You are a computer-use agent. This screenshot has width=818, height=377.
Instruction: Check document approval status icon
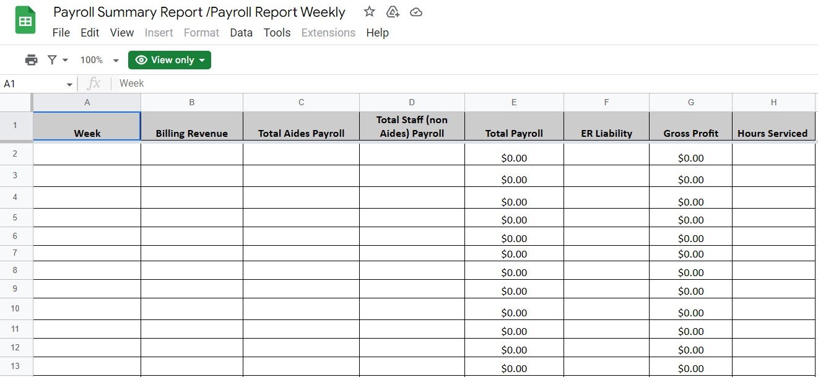[393, 11]
